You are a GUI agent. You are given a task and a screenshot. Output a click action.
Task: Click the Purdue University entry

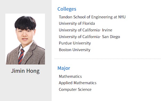[75, 43]
